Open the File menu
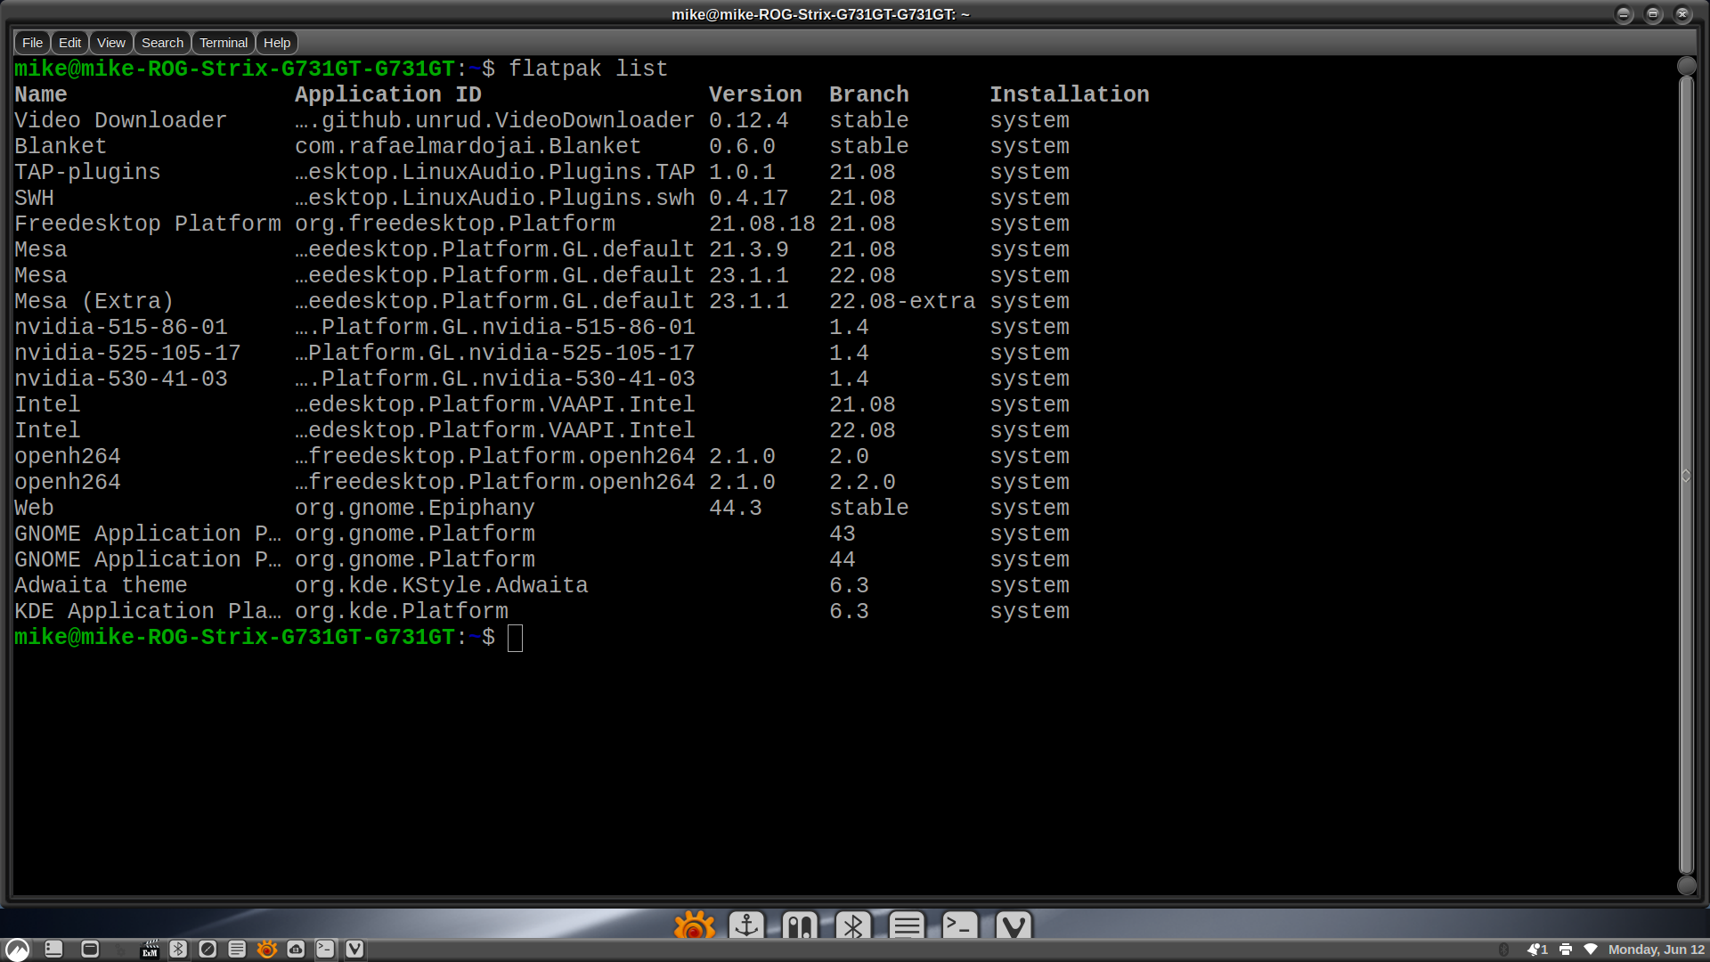This screenshot has width=1710, height=962. pyautogui.click(x=32, y=43)
